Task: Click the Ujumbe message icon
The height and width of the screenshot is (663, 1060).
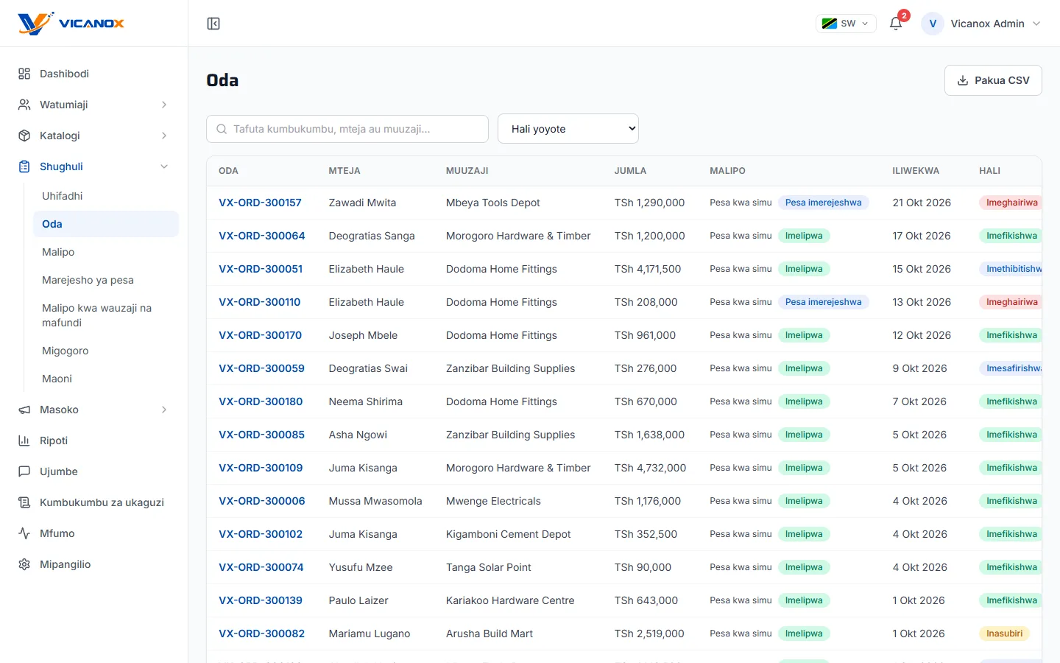Action: coord(24,471)
